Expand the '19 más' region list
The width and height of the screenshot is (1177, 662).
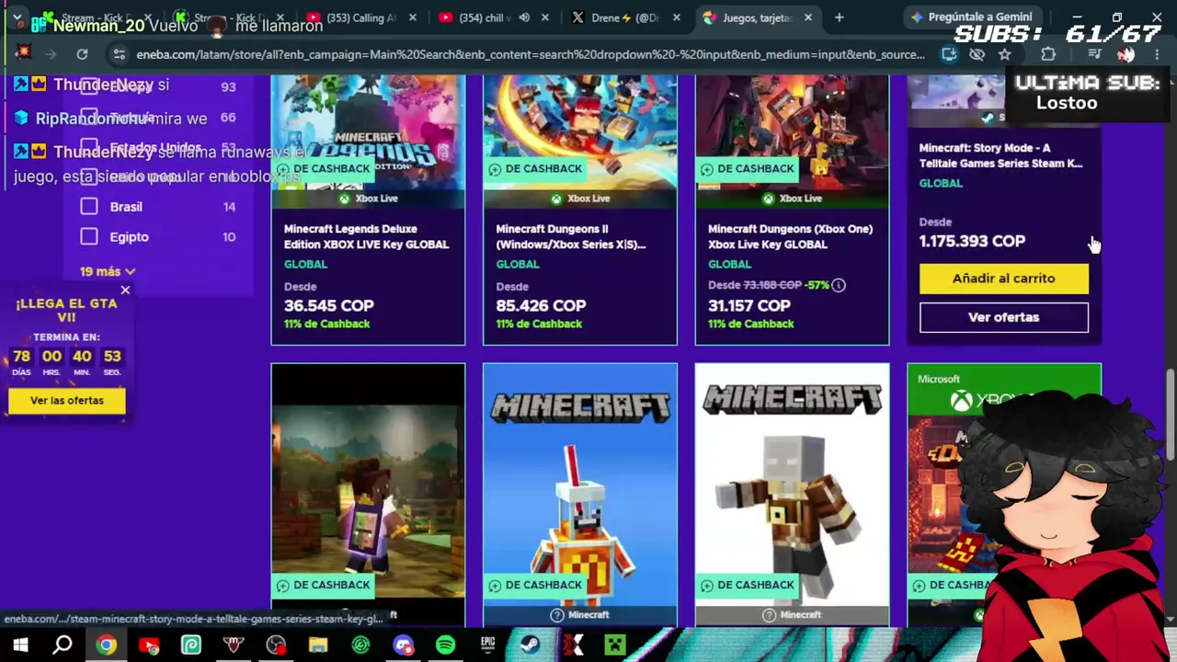pos(108,271)
